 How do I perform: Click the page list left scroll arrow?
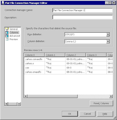point(6,104)
